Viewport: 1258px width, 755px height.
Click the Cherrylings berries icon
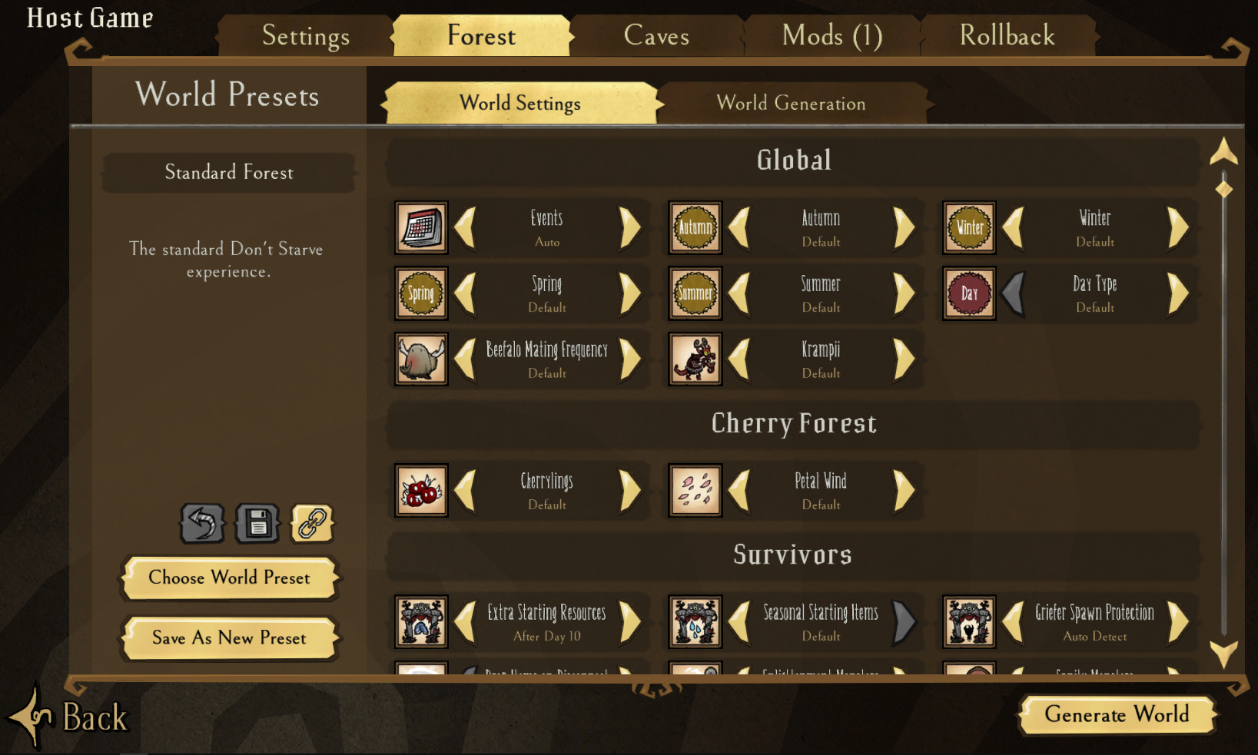[421, 490]
